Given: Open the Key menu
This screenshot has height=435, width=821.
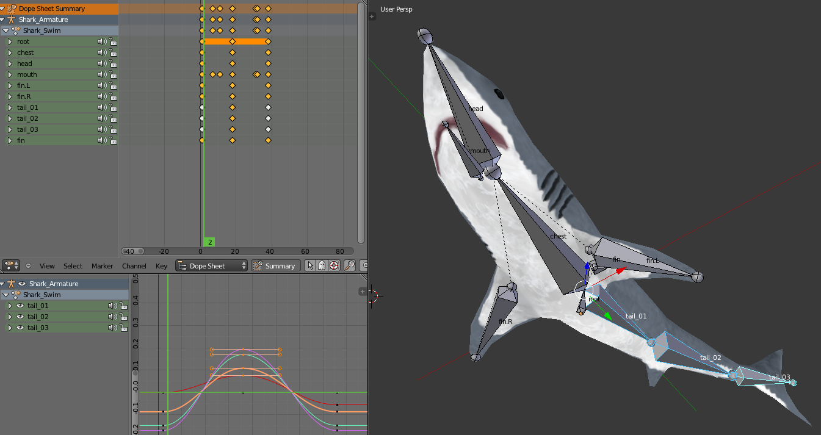Looking at the screenshot, I should pos(161,266).
